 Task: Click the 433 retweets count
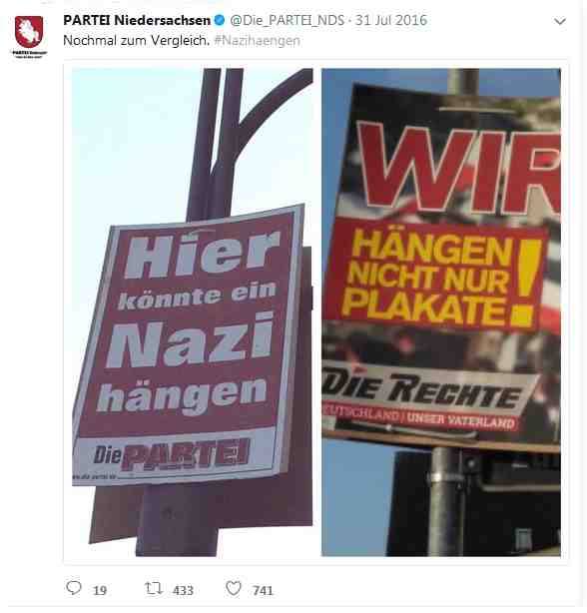[183, 590]
